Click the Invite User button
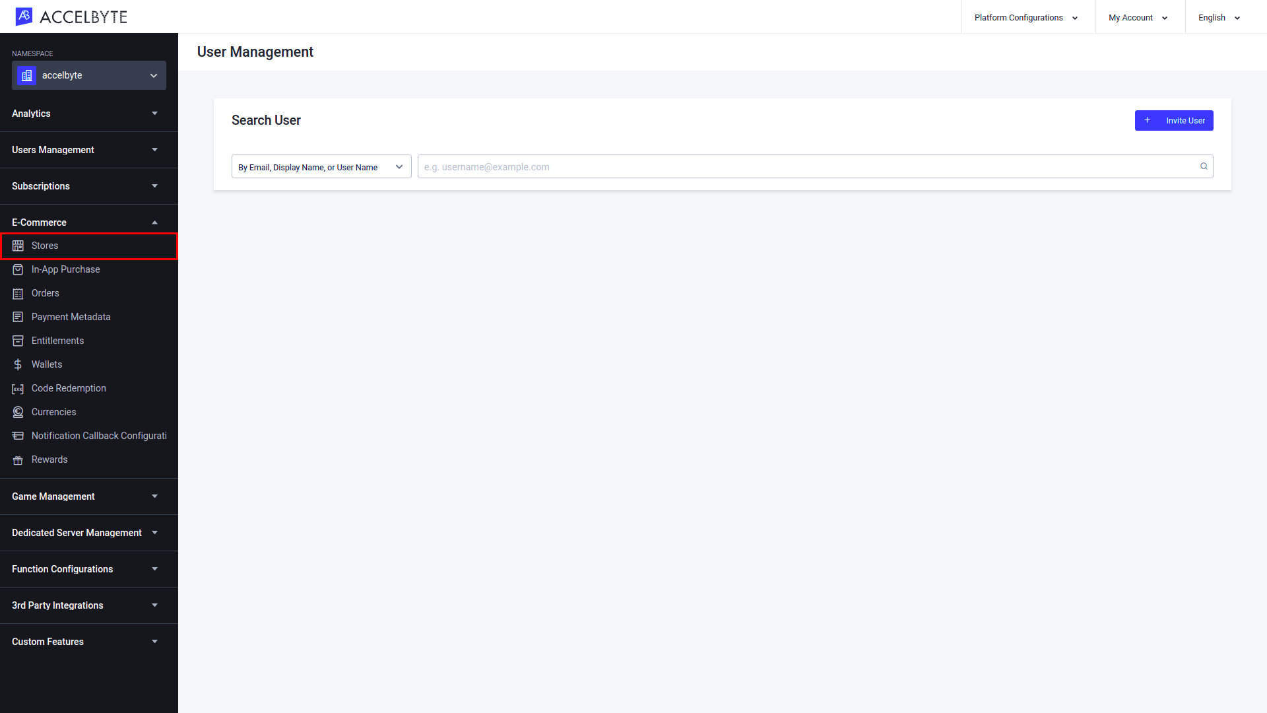 pyautogui.click(x=1174, y=120)
